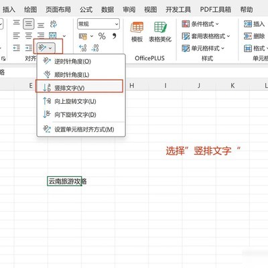Open the 数据 tab

(107, 9)
